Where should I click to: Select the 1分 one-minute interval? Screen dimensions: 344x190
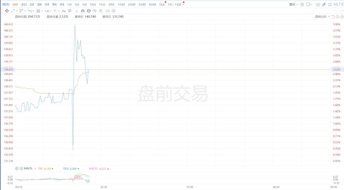click(x=69, y=4)
